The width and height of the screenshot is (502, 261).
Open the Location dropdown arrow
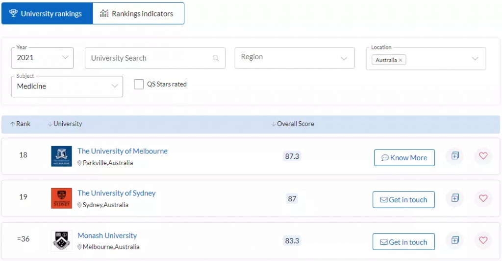475,59
